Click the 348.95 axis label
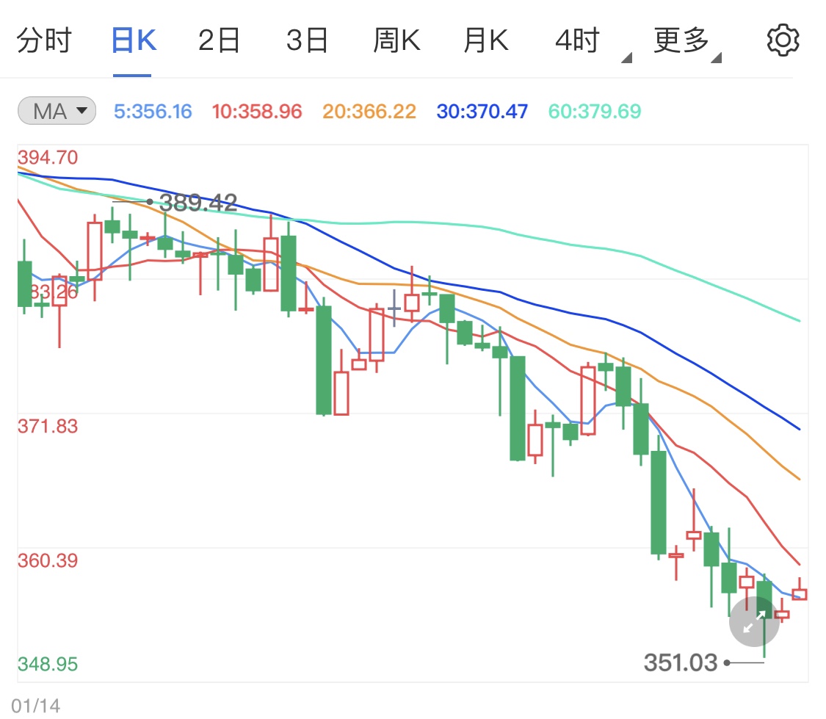Viewport: 826px width, 719px height. [x=48, y=664]
